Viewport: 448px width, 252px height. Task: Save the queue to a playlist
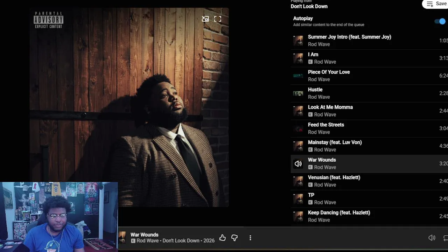click(x=436, y=4)
